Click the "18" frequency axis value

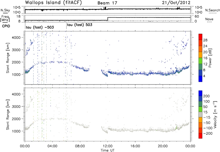[18, 16]
